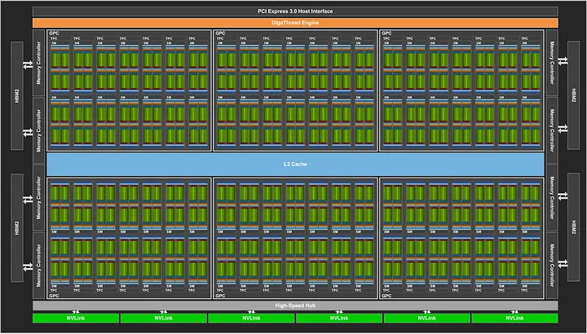Click the second Memory Controller down on the left
Image resolution: width=587 pixels, height=334 pixels.
point(38,130)
